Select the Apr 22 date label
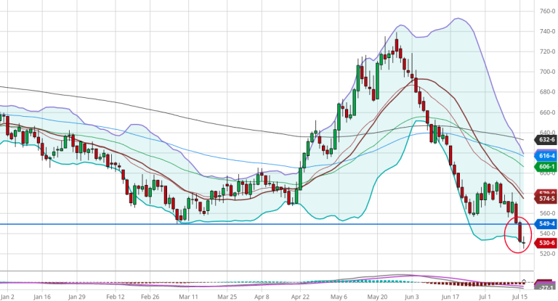 [299, 297]
